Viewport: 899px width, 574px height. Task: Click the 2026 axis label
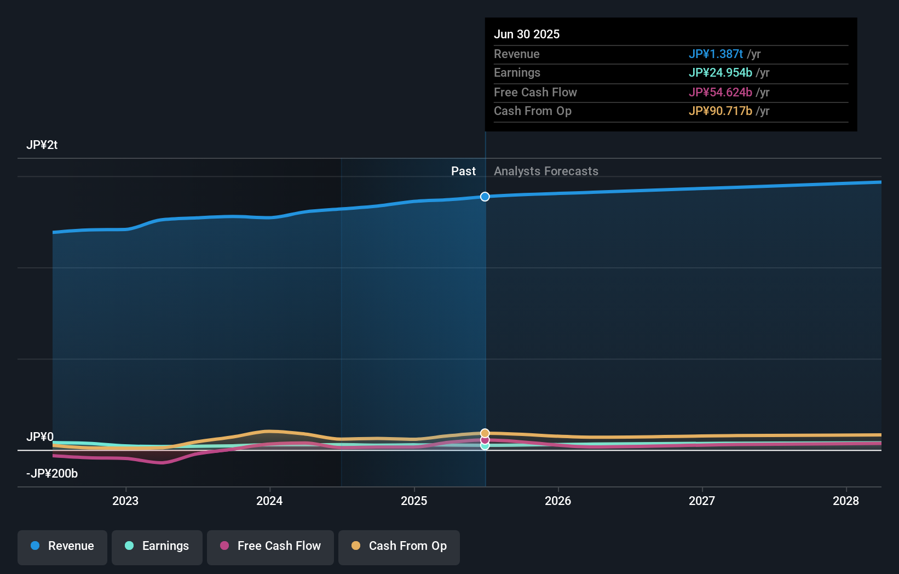point(558,500)
